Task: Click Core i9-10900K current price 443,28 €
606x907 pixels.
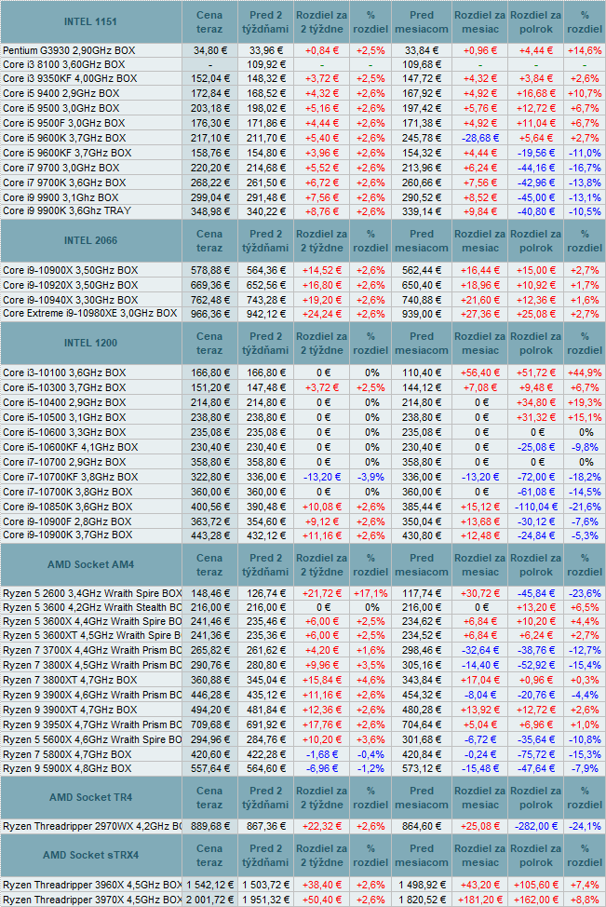Action: coord(210,535)
